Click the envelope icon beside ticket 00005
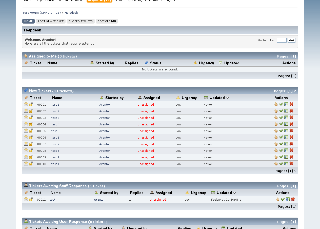The width and height of the screenshot is (320, 229). 26,130
